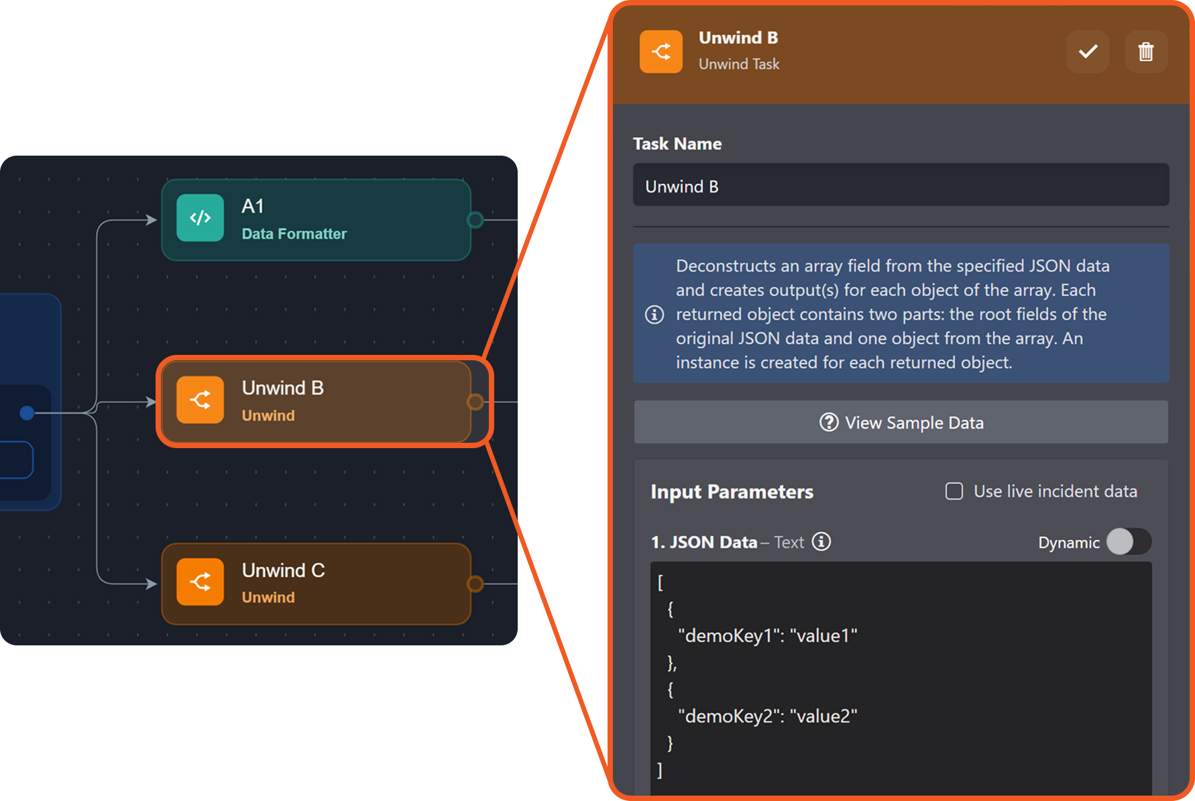Click the Unwind C output connector
1195x801 pixels.
475,584
